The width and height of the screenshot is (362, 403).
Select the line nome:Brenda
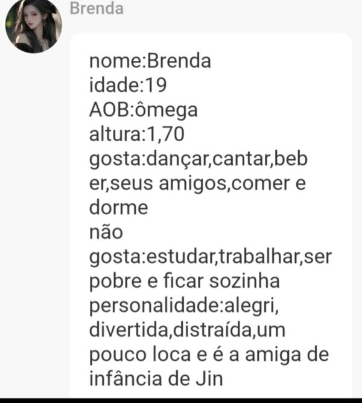(x=150, y=61)
